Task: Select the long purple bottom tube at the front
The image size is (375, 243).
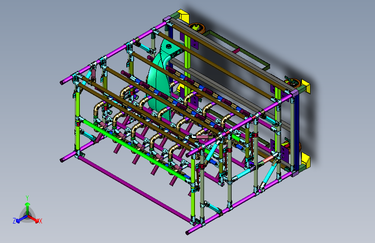Action: point(136,188)
